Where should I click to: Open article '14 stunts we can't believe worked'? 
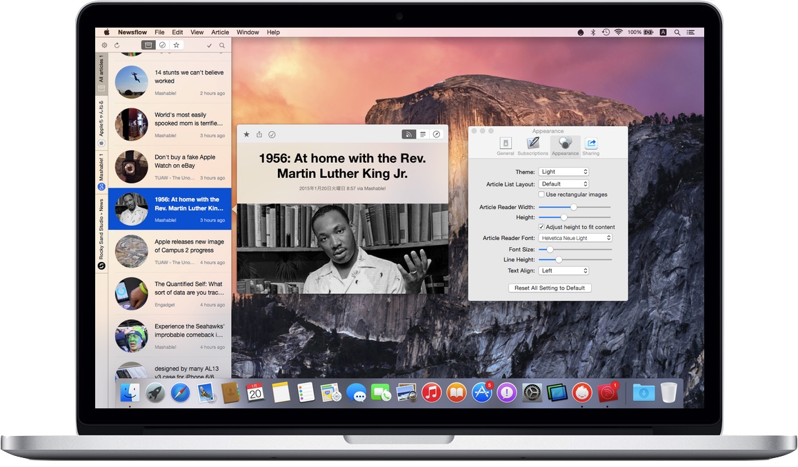tap(170, 82)
